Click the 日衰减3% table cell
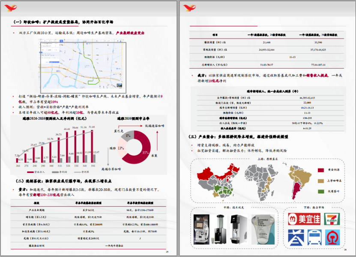Viewport: 356px width, 257px height. click(88, 231)
